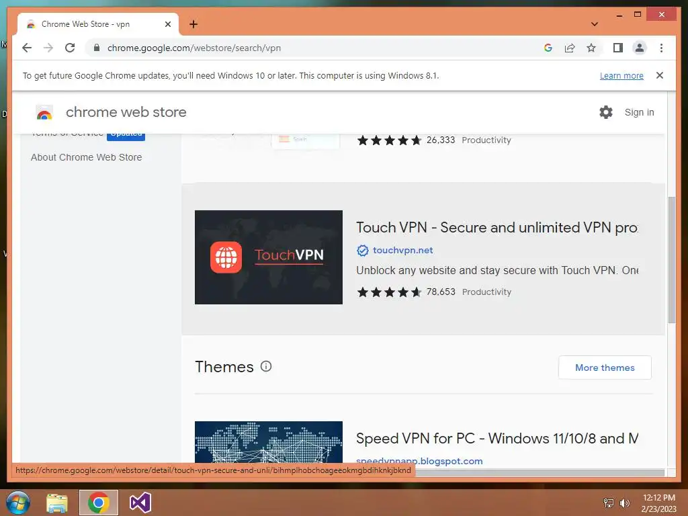This screenshot has width=688, height=516.
Task: Click the address bar URL
Action: (x=194, y=48)
